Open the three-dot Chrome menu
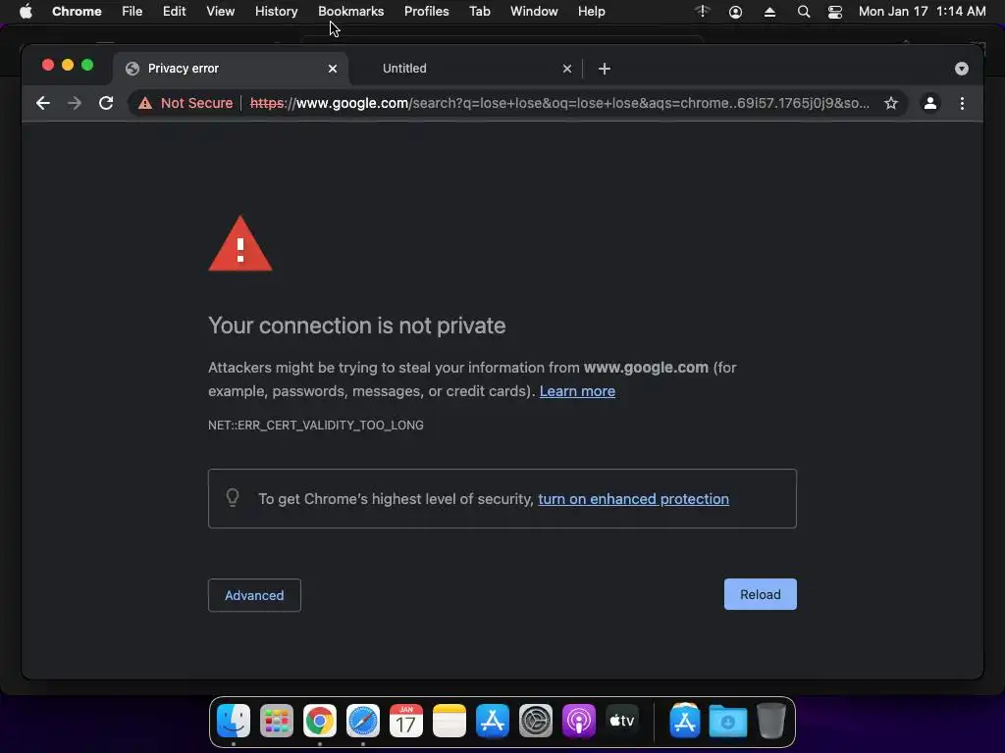The width and height of the screenshot is (1005, 753). click(962, 103)
